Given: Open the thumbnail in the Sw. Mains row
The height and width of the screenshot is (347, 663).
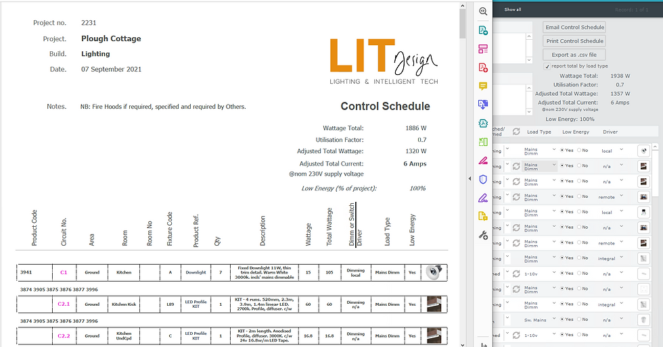Looking at the screenshot, I should (643, 320).
